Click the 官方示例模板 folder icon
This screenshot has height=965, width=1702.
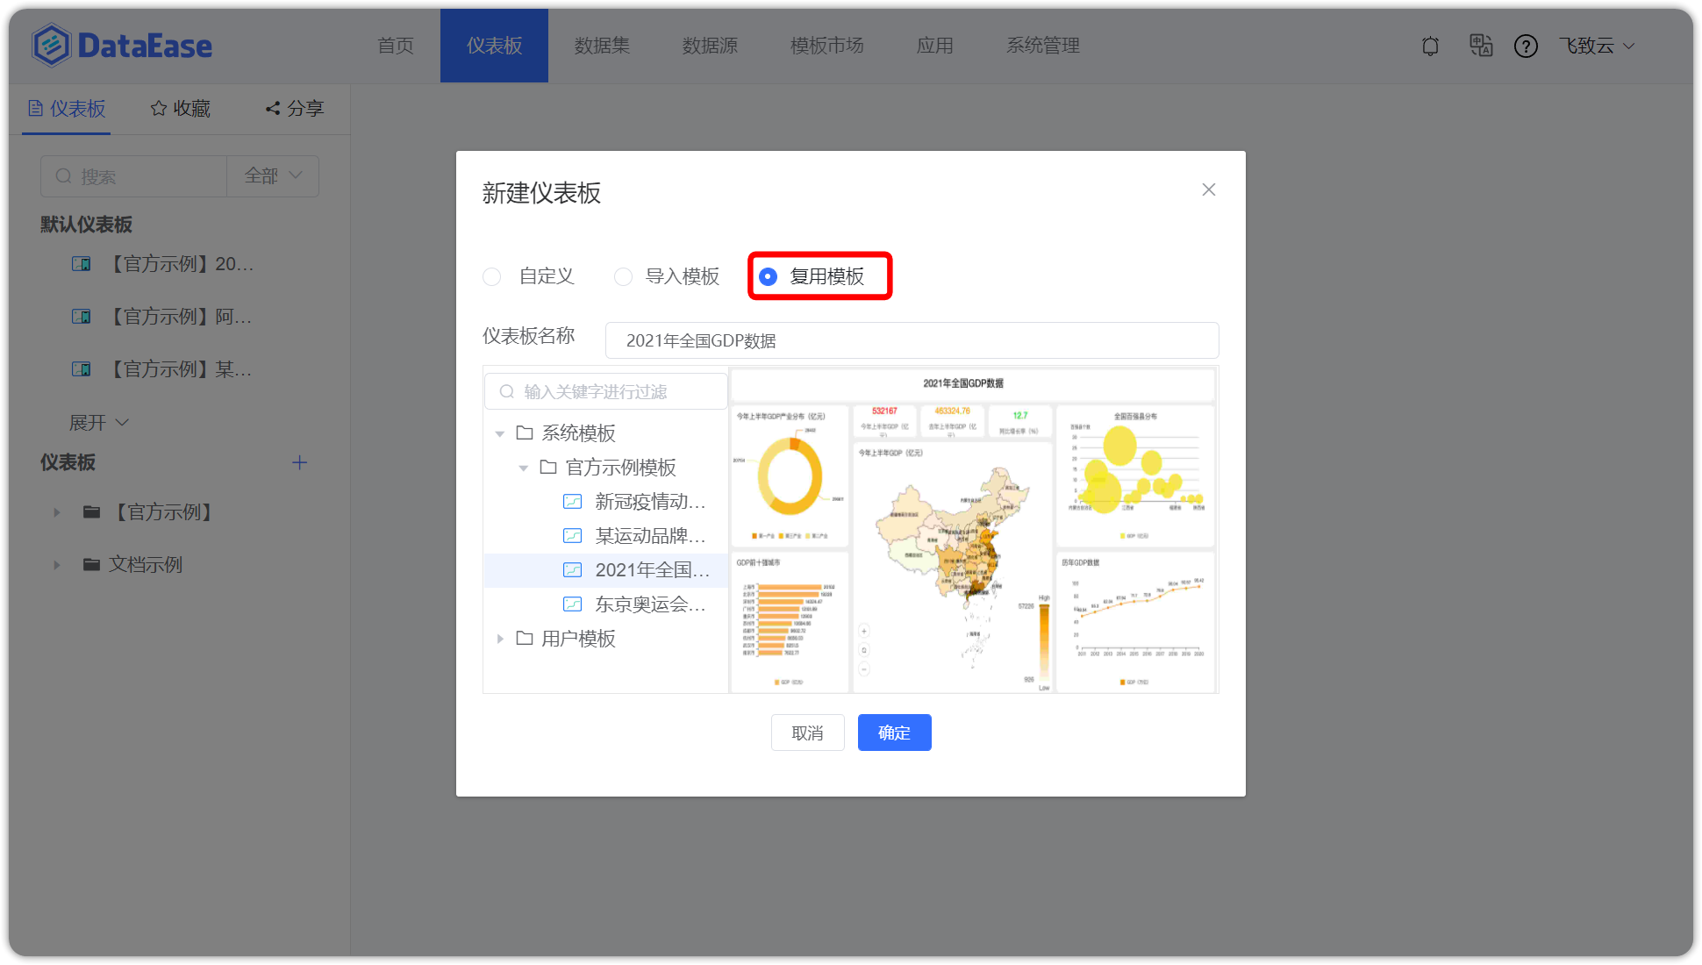point(548,467)
